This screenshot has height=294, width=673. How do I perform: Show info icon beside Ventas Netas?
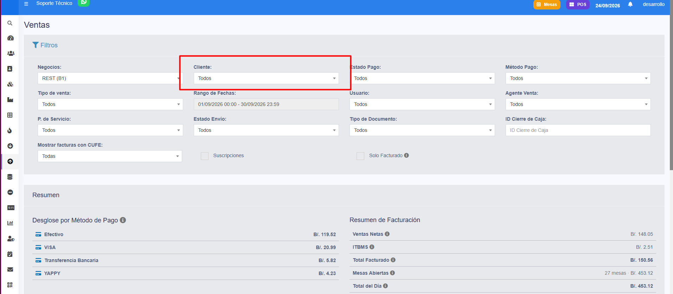click(387, 234)
